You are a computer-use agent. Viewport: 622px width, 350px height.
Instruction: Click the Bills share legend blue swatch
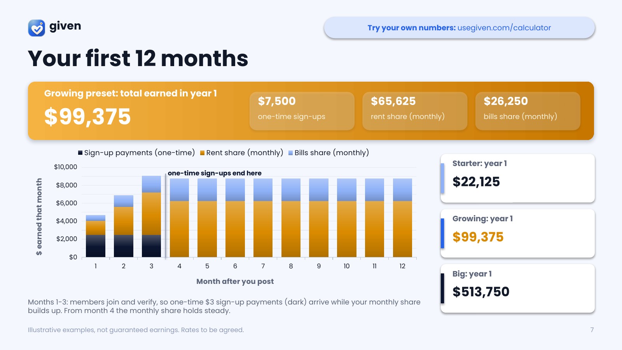click(x=290, y=153)
